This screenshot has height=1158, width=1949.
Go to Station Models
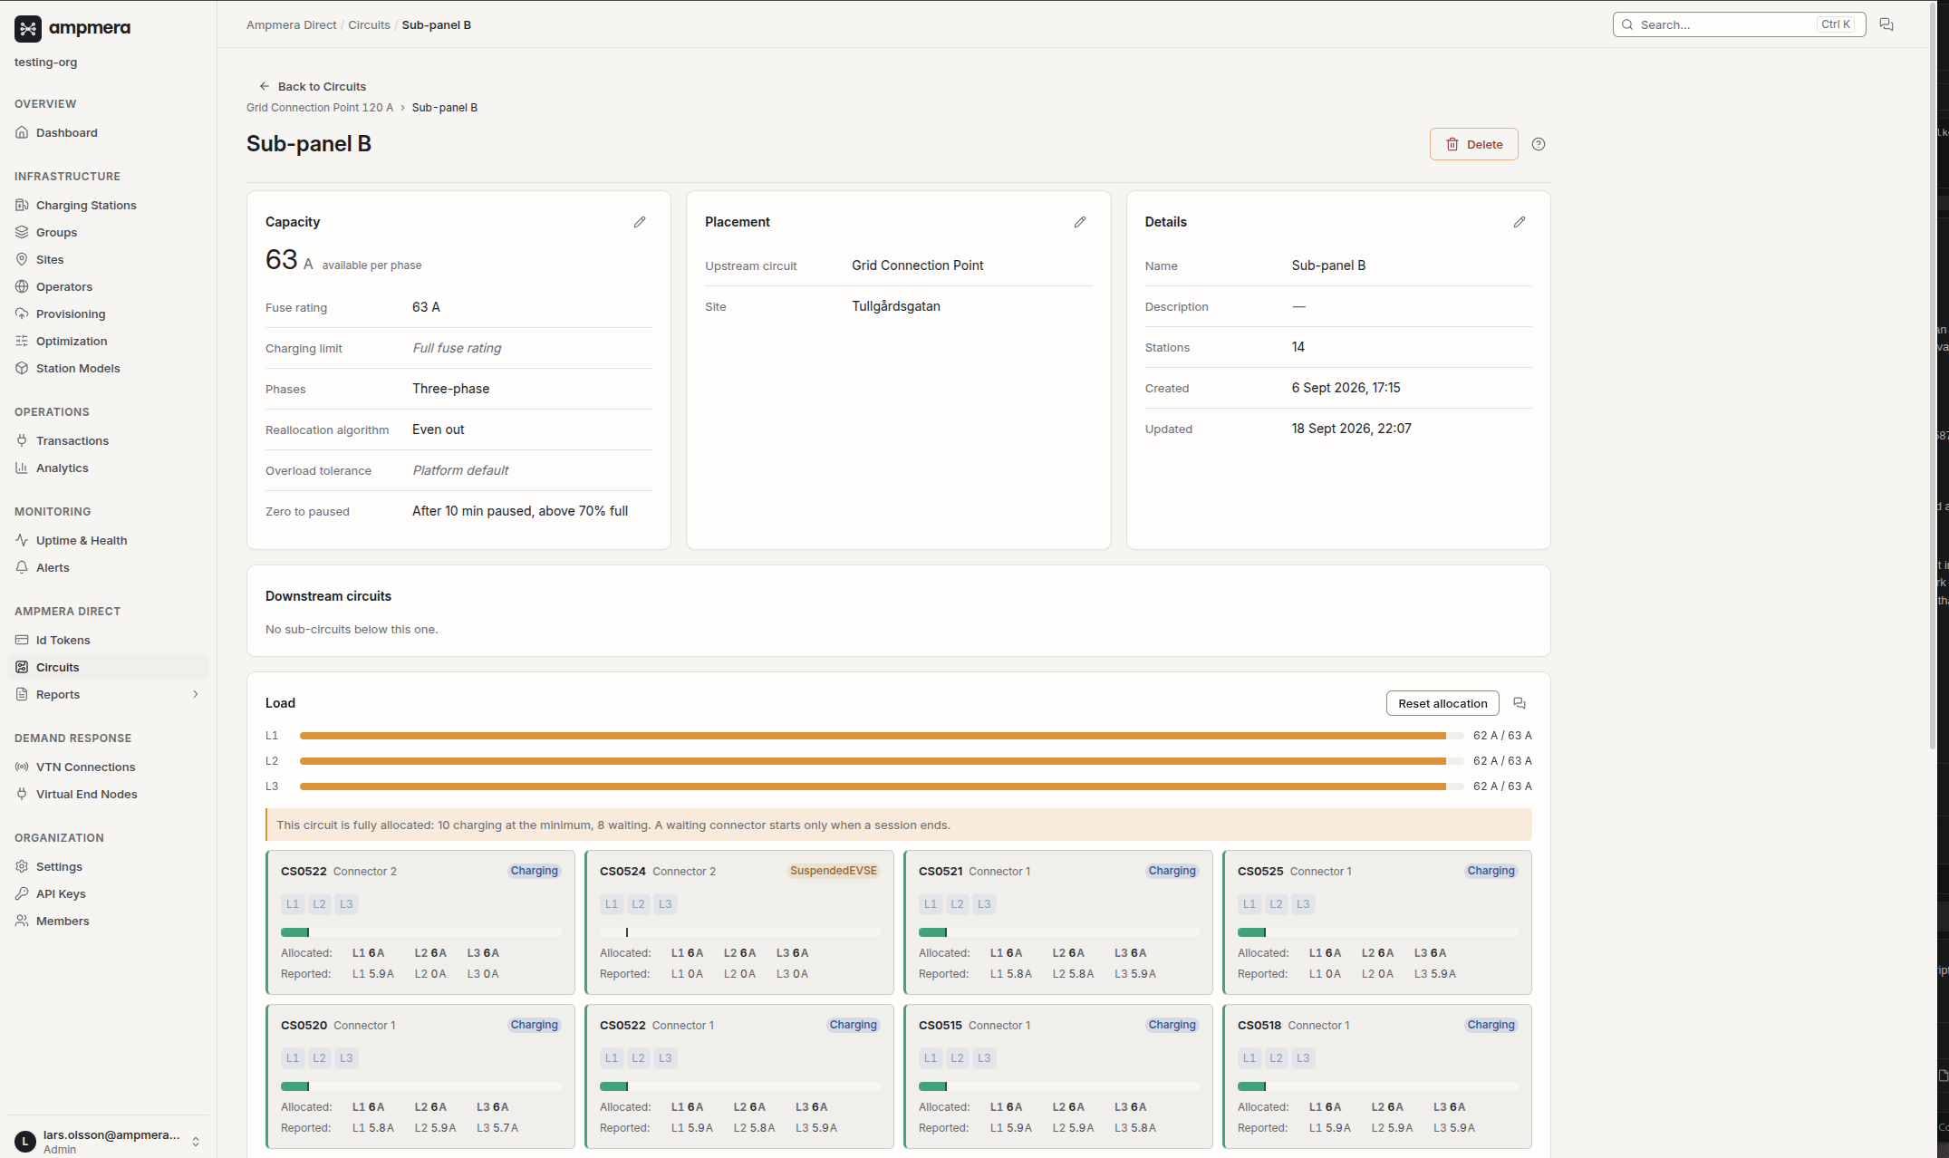point(108,368)
